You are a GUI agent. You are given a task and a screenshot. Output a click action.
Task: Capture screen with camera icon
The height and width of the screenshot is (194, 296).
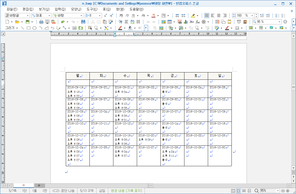click(x=179, y=22)
